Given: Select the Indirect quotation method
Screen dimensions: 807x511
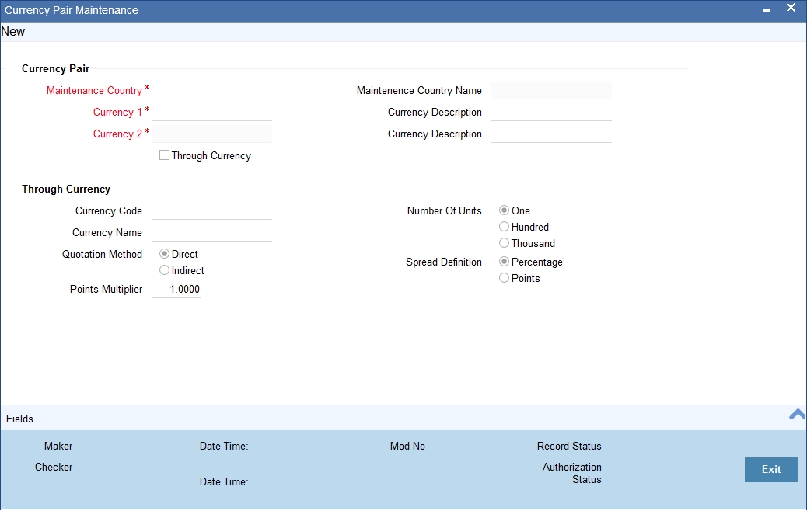Looking at the screenshot, I should click(x=164, y=270).
